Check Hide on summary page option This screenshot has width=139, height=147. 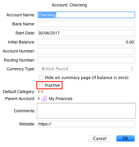(x=41, y=77)
